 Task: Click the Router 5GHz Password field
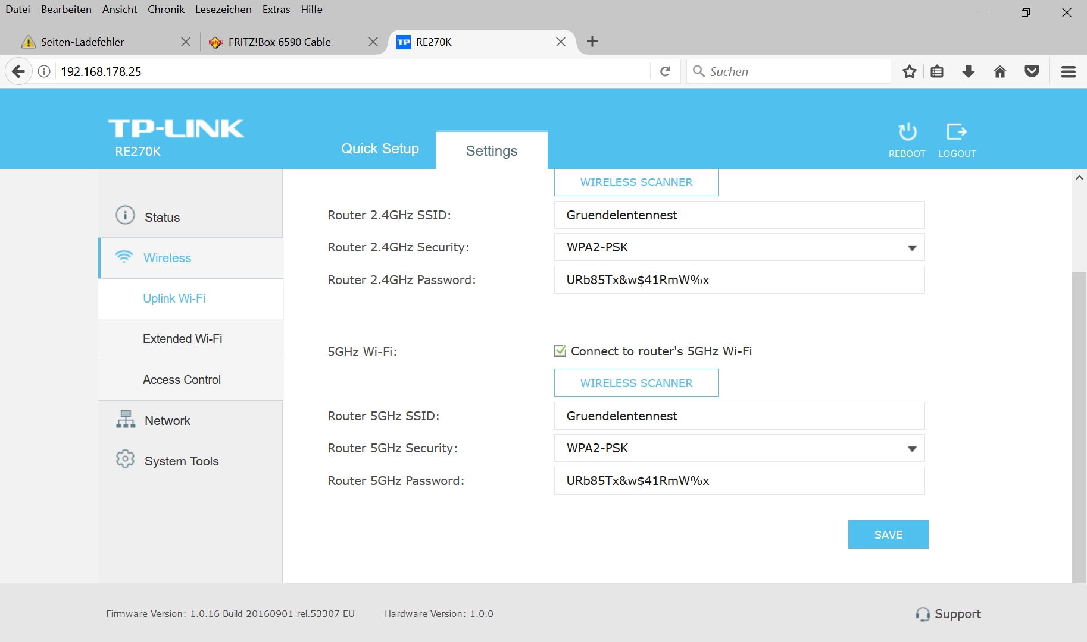[739, 481]
